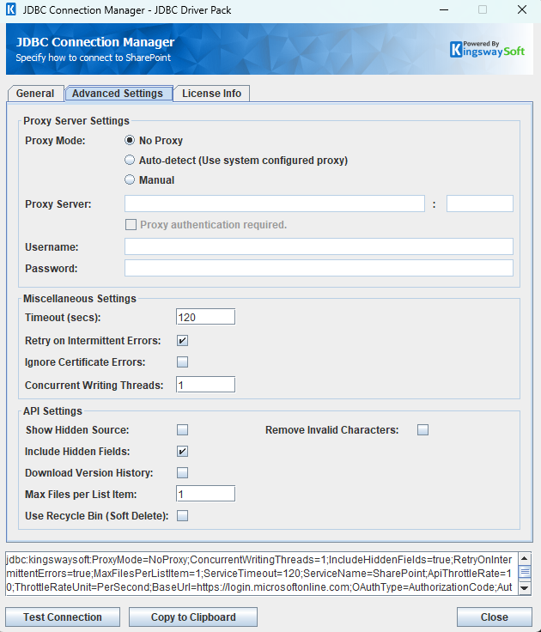
Task: Click 'Specify how to connect to SharePoint' text
Action: click(x=94, y=58)
